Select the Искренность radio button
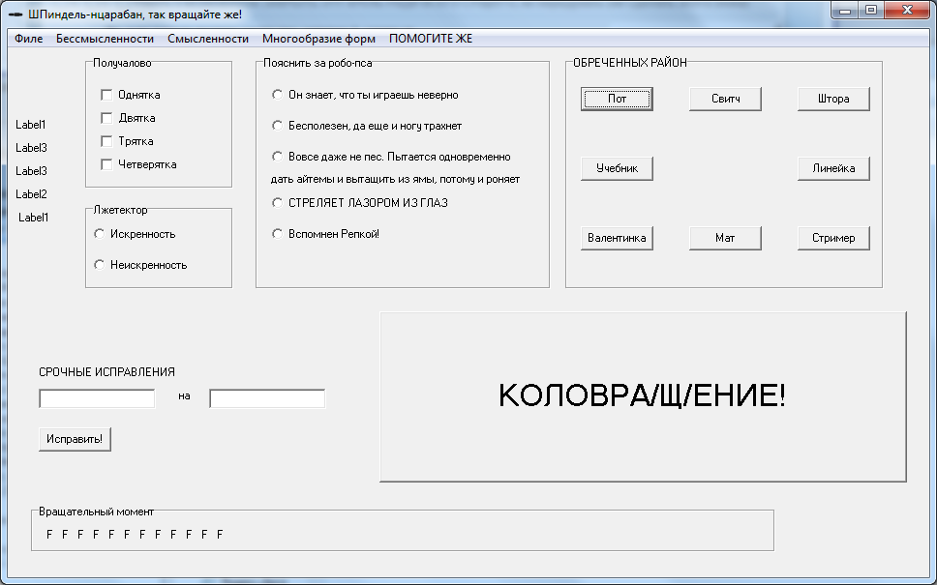937x585 pixels. coord(99,234)
